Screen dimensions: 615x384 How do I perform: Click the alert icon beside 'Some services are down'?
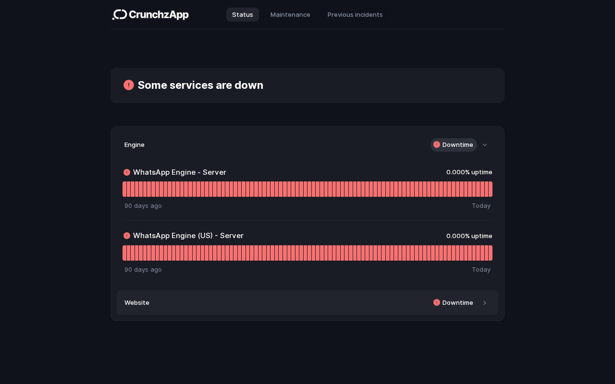coord(129,85)
